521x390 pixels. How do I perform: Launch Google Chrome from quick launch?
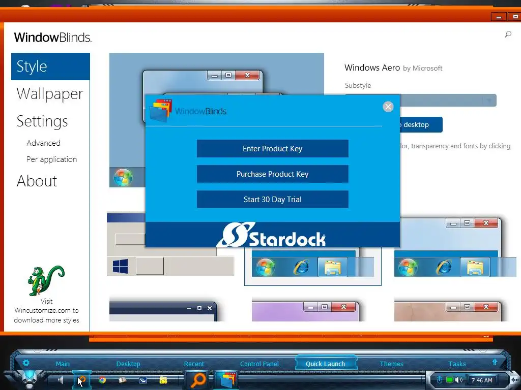(x=102, y=380)
